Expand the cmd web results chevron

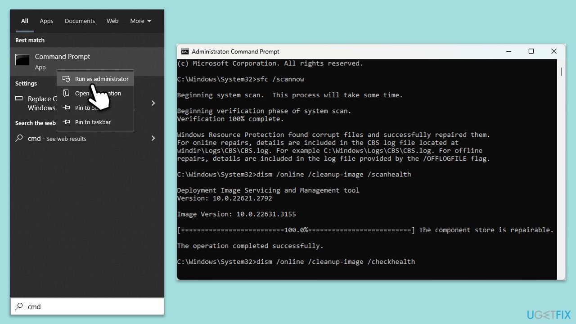click(153, 138)
